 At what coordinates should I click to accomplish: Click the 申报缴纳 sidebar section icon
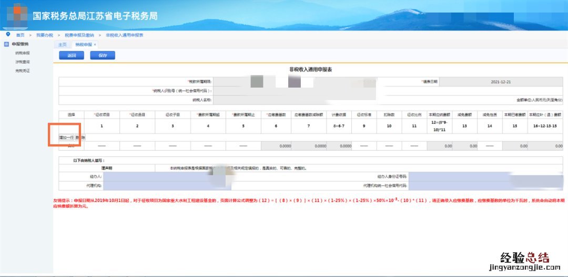coord(6,44)
